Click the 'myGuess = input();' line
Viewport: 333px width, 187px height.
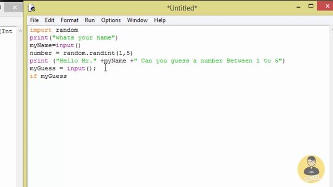pos(62,69)
